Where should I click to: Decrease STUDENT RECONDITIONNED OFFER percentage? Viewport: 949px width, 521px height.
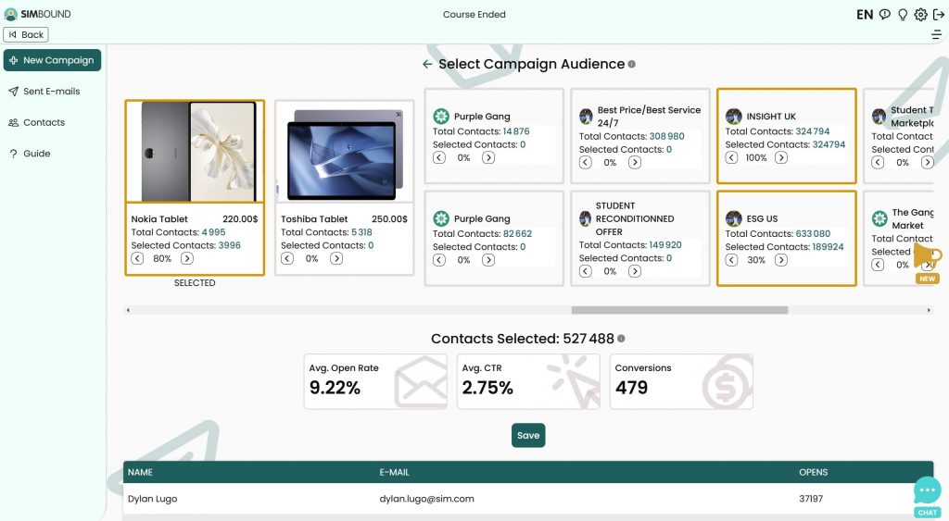[x=586, y=271]
